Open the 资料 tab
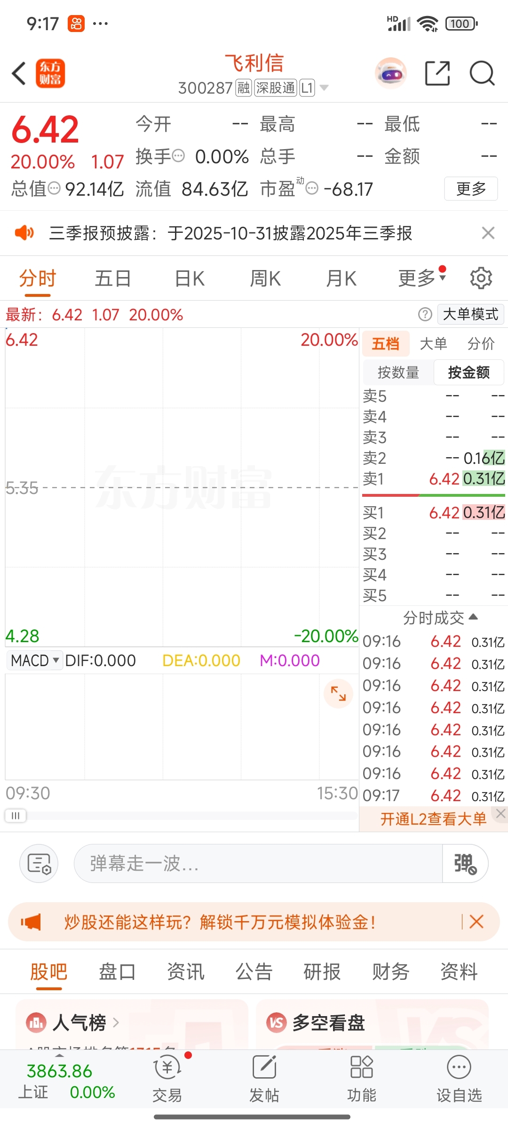508x1129 pixels. coord(459,971)
